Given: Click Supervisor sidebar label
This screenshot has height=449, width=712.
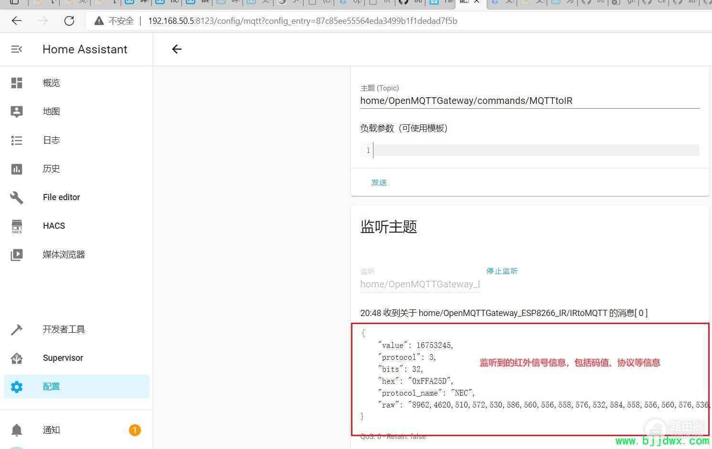Looking at the screenshot, I should pos(63,358).
